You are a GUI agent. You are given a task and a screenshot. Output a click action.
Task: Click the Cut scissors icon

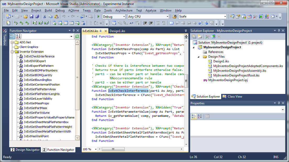click(45, 16)
